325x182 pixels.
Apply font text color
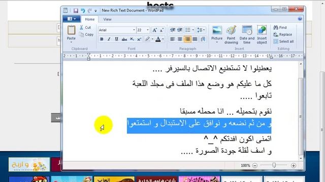[x=158, y=39]
